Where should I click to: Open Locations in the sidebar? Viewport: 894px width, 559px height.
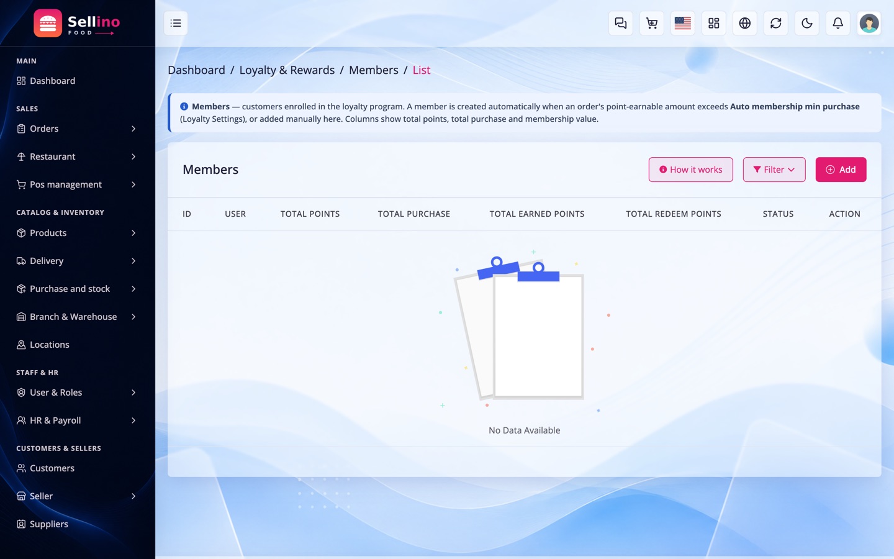tap(77, 345)
